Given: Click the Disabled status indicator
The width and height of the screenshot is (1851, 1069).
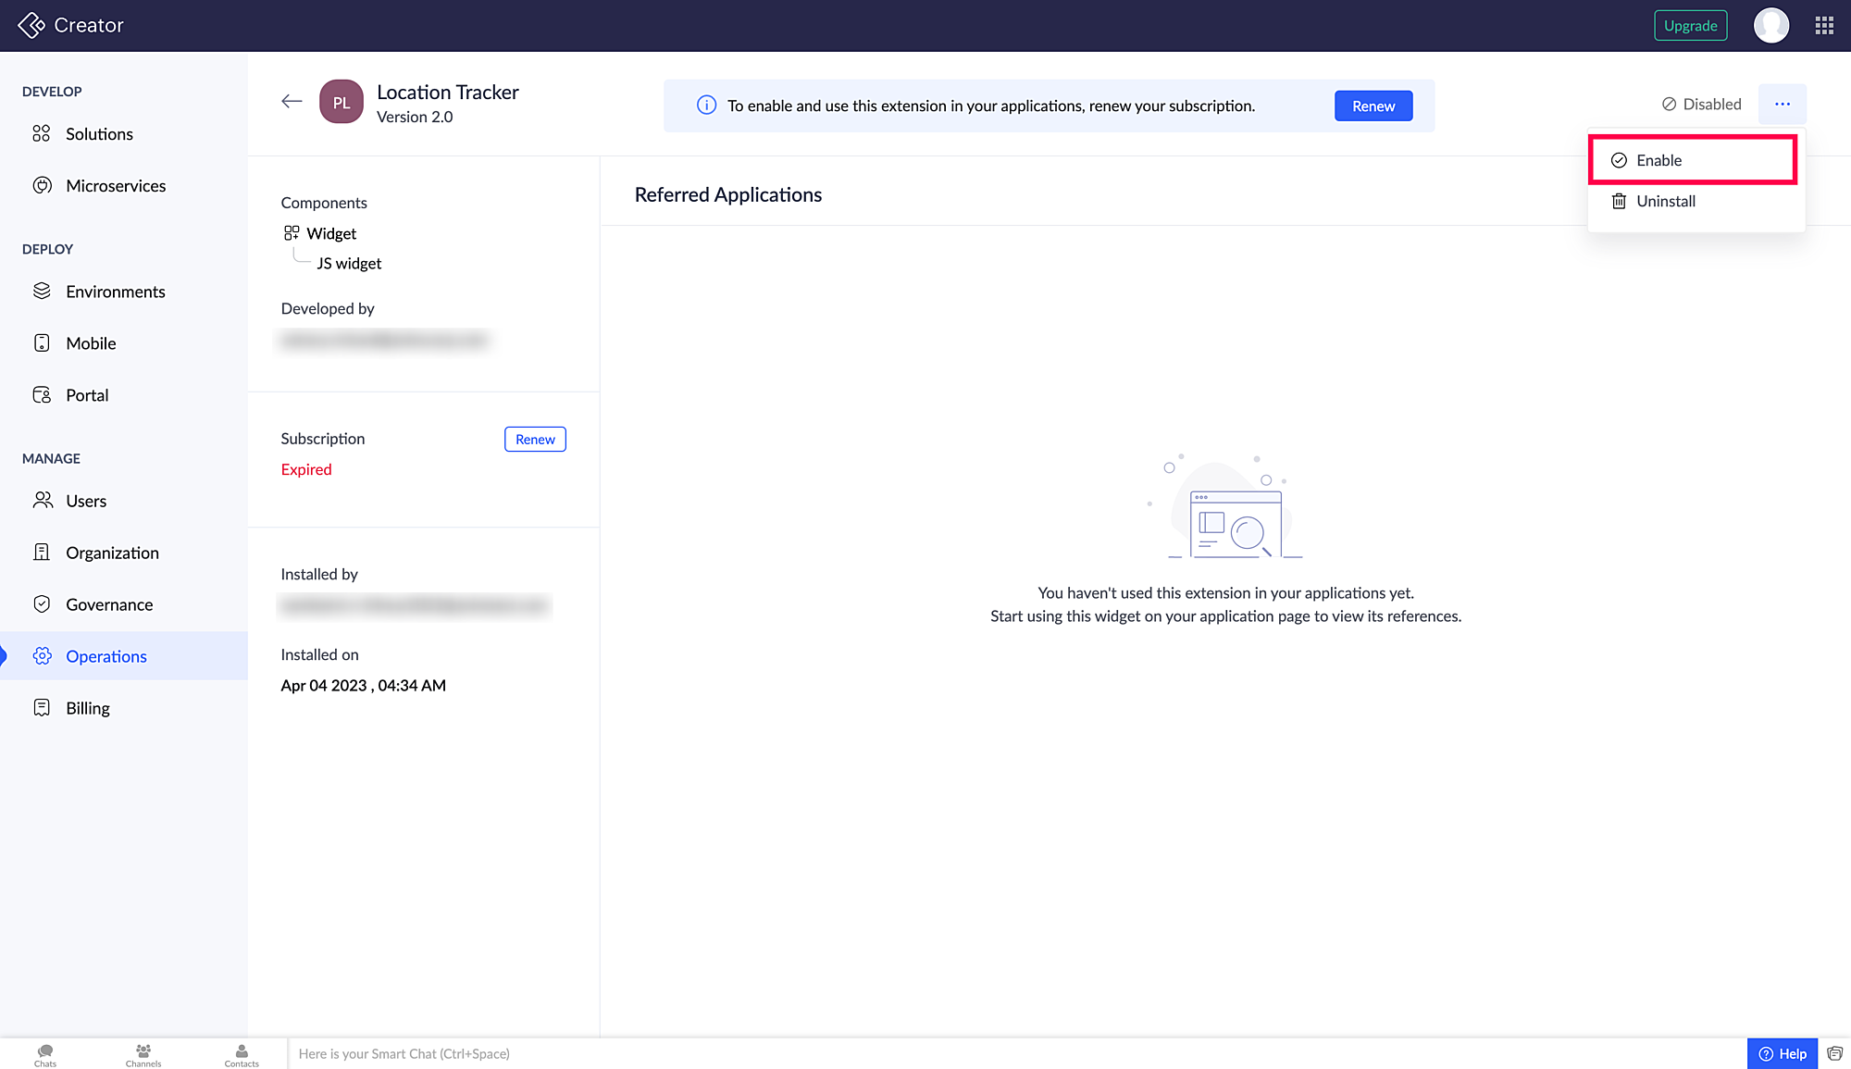Looking at the screenshot, I should point(1701,105).
